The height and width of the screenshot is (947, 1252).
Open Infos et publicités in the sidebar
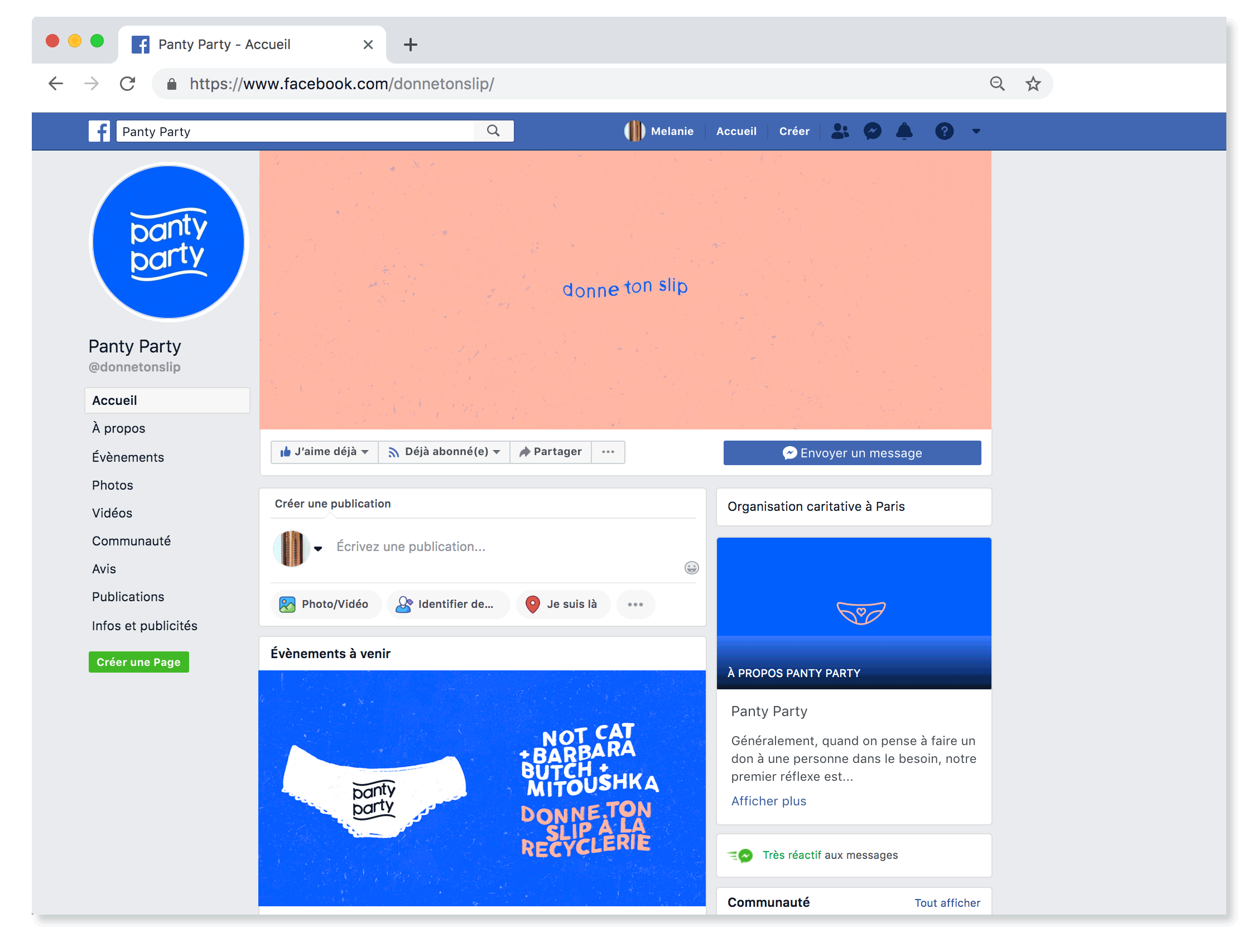145,626
